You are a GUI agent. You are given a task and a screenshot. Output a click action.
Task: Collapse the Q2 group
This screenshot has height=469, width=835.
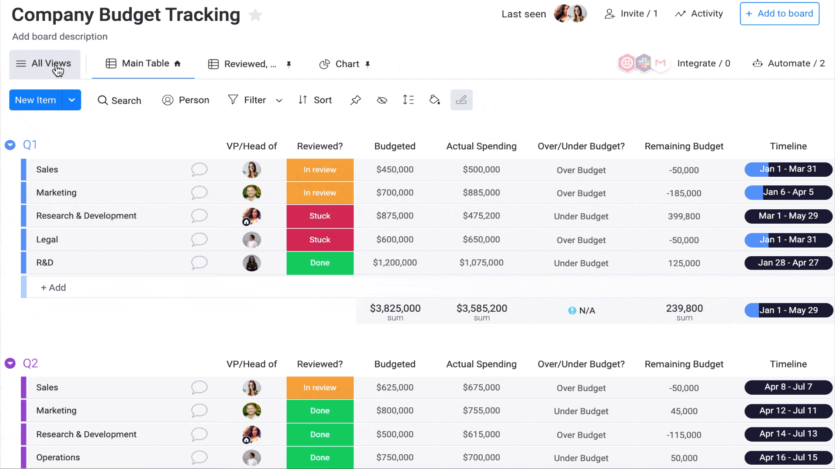point(10,363)
